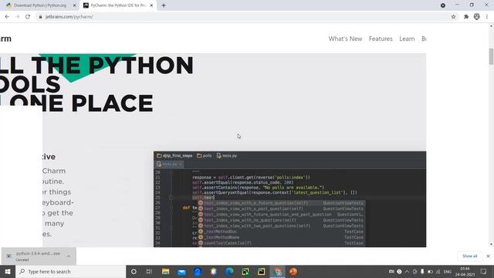Open the notification center icon
The width and height of the screenshot is (494, 278).
pyautogui.click(x=484, y=271)
